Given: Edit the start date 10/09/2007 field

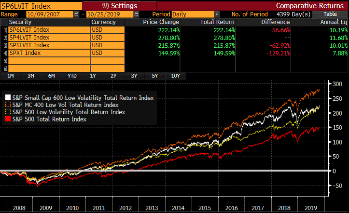Looking at the screenshot, I should [50, 14].
